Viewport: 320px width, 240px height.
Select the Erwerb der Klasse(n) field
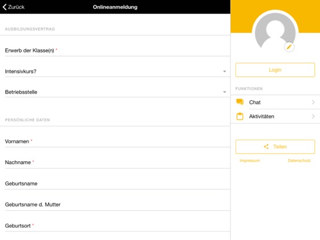(x=118, y=50)
